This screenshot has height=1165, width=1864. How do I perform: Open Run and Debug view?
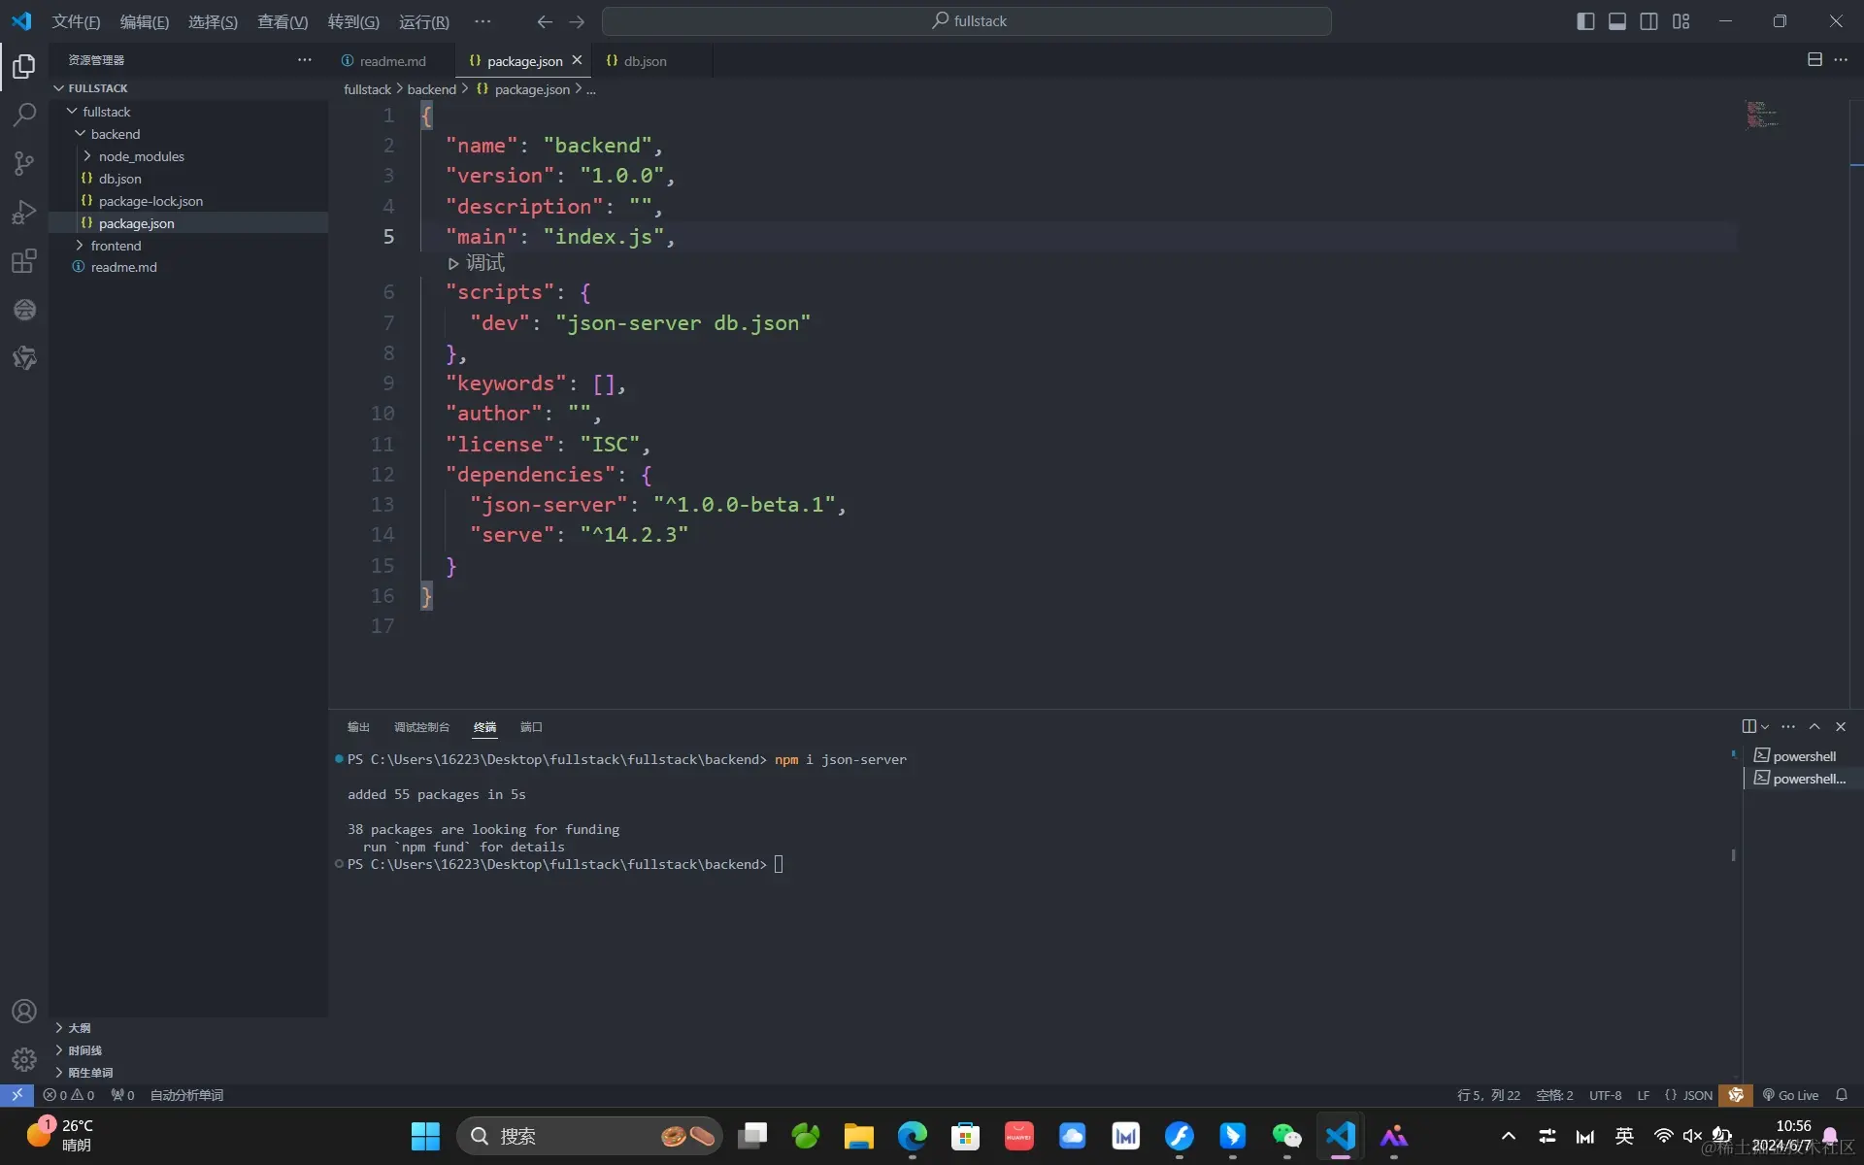(24, 212)
